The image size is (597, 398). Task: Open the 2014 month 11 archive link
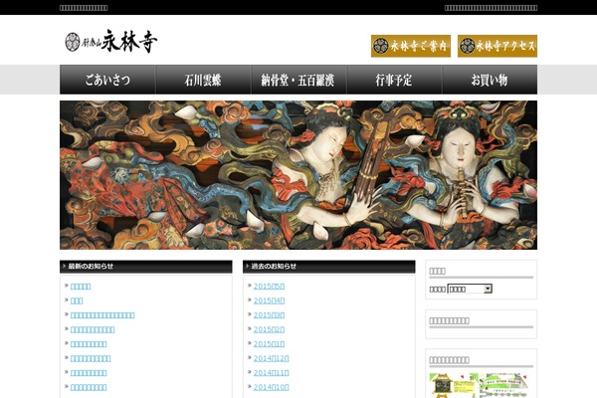click(271, 373)
